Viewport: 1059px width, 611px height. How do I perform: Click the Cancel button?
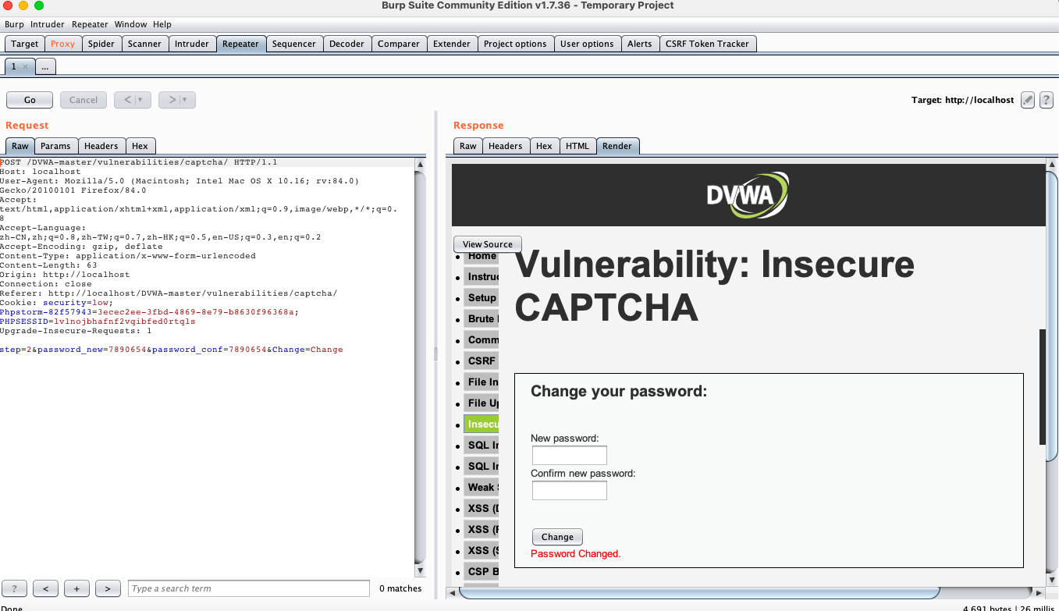[84, 100]
